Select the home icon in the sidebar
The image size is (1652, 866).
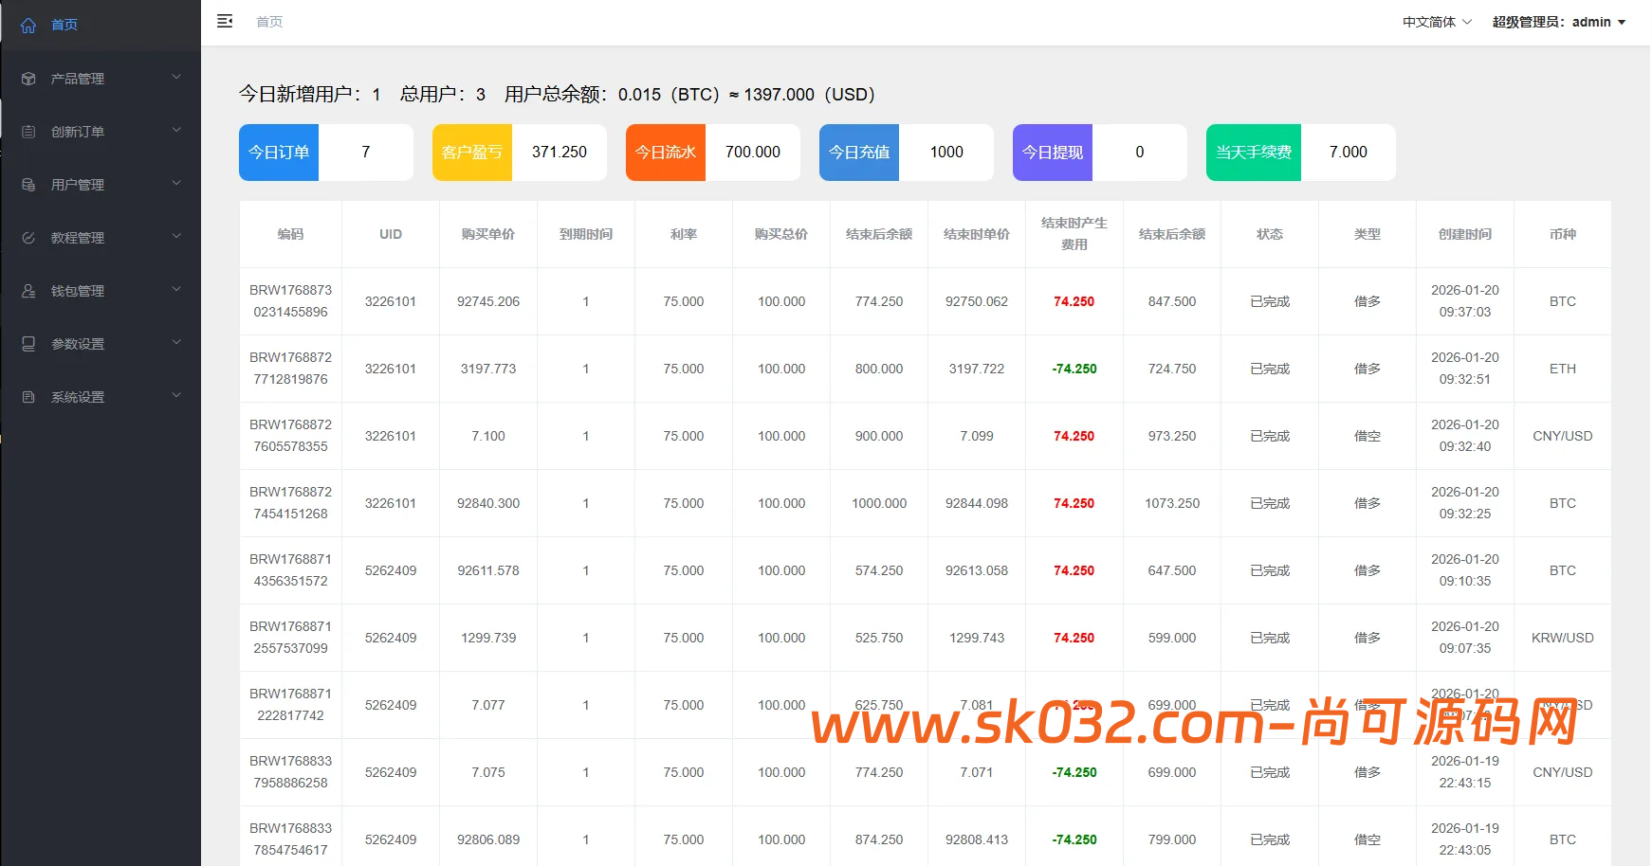coord(28,25)
